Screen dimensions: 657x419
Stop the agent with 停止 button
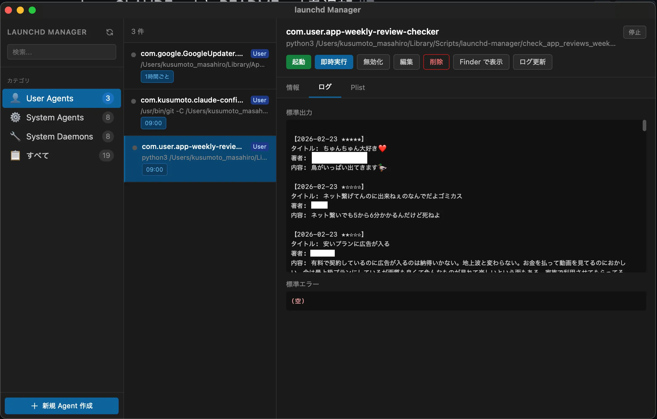pyautogui.click(x=635, y=32)
